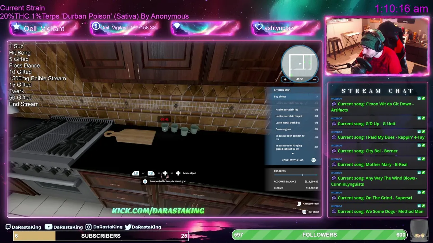Viewport: 433px width, 243px height.
Task: Click the Followers goal bar
Action: 320,235
